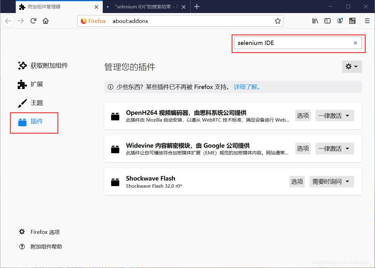Open the gear tools dropdown
The height and width of the screenshot is (268, 375).
352,67
